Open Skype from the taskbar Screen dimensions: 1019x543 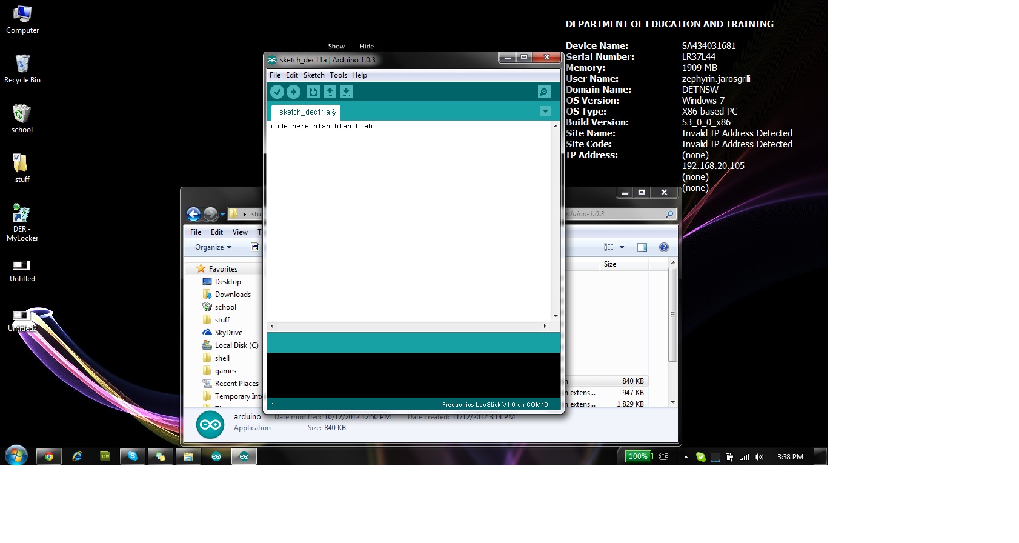tap(133, 456)
